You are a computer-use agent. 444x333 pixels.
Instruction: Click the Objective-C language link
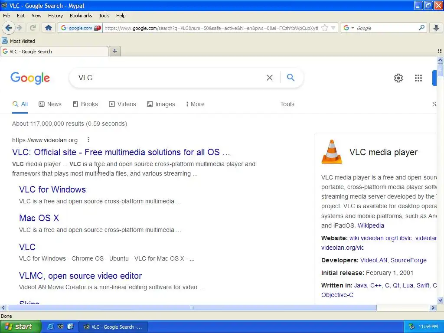pos(337,295)
